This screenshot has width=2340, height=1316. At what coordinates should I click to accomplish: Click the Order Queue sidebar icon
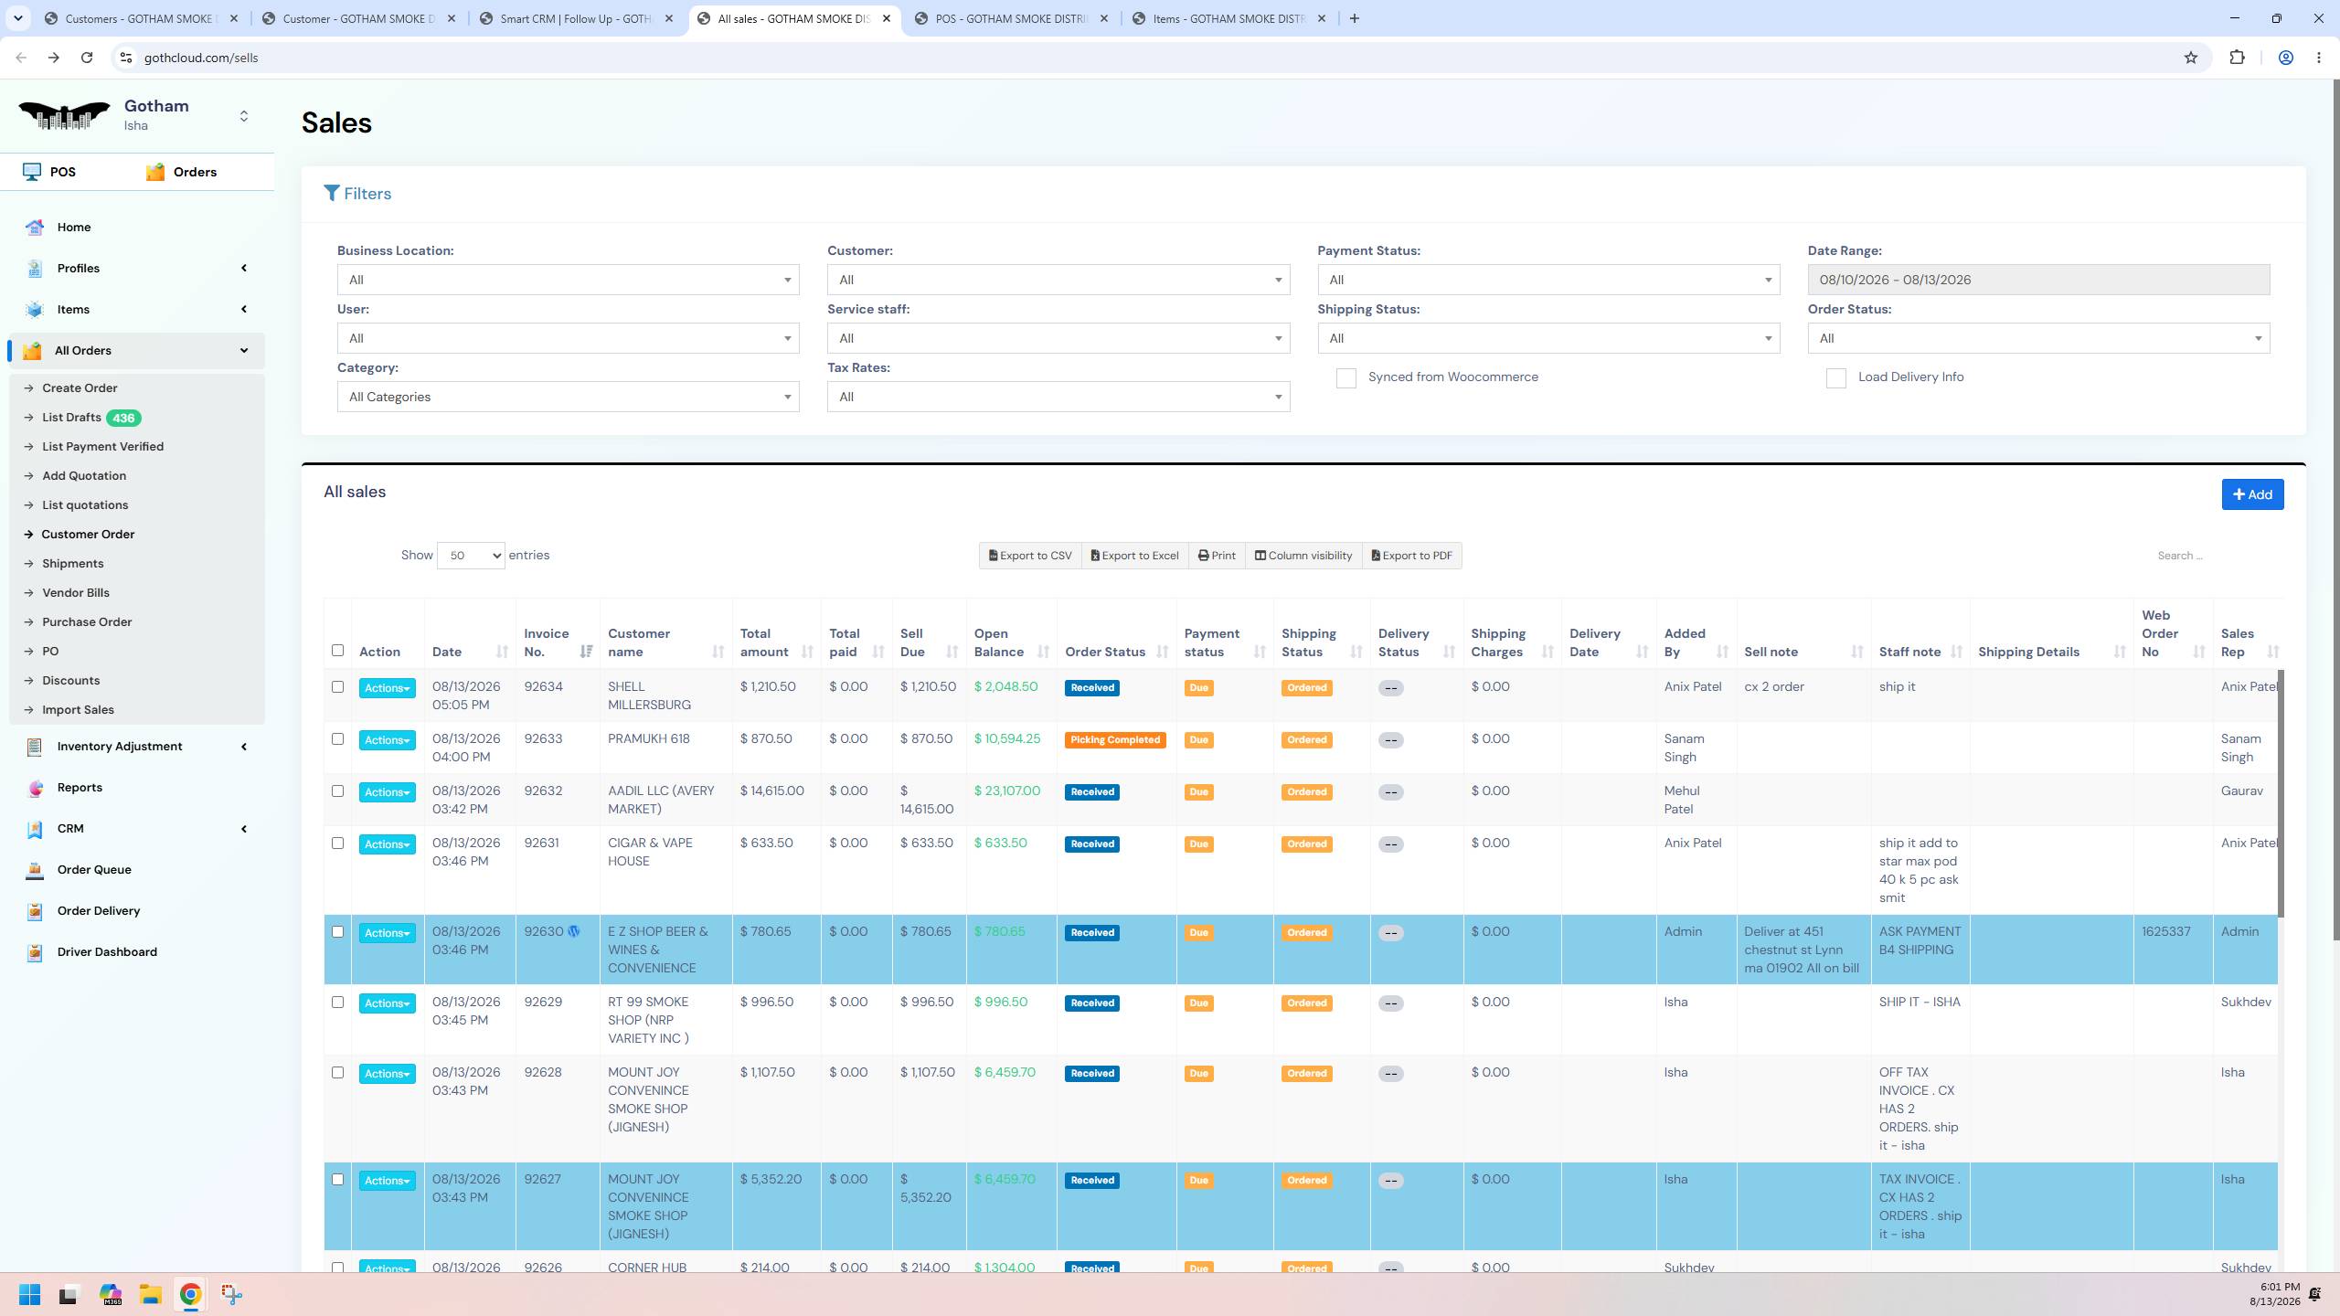tap(35, 870)
